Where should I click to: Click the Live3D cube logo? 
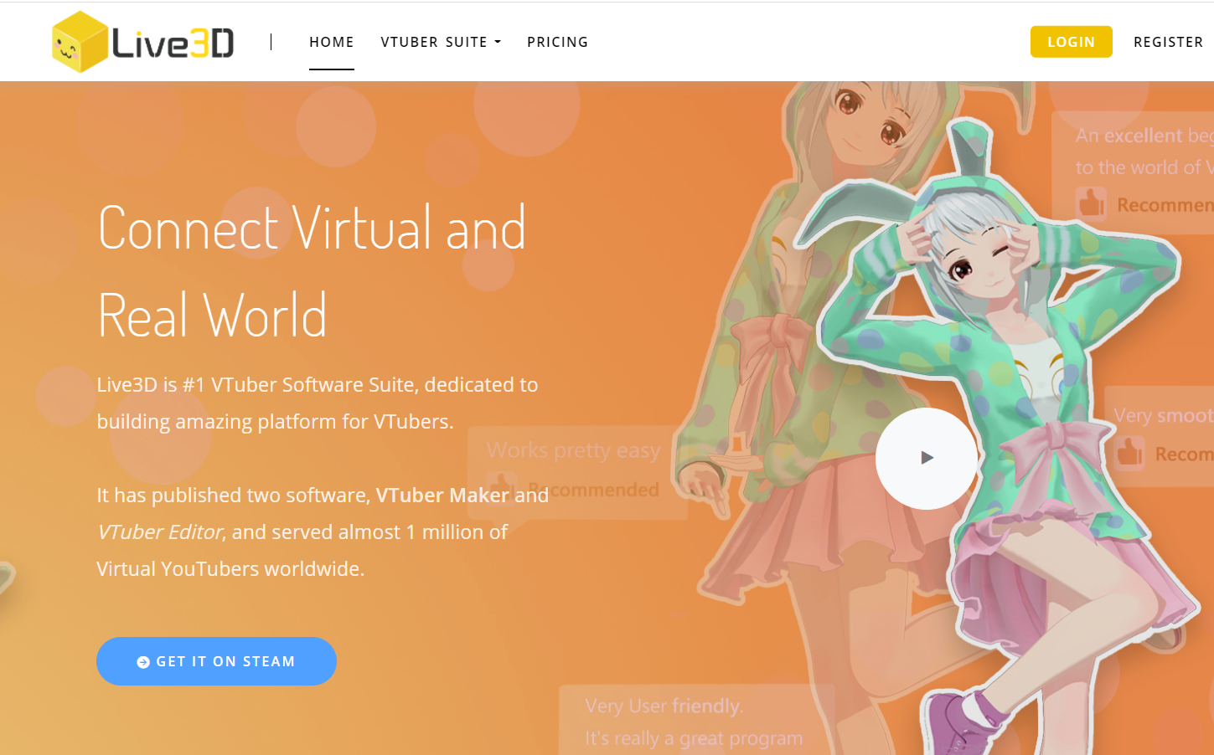(80, 40)
